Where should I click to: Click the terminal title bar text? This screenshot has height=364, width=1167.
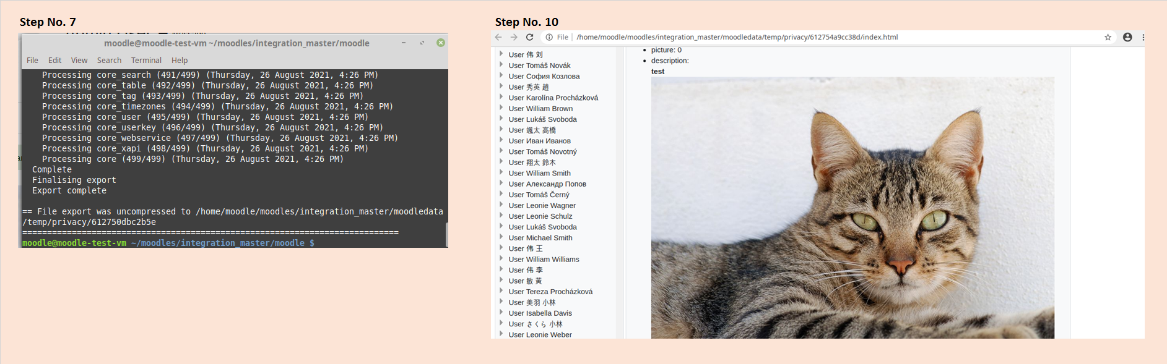pyautogui.click(x=236, y=43)
